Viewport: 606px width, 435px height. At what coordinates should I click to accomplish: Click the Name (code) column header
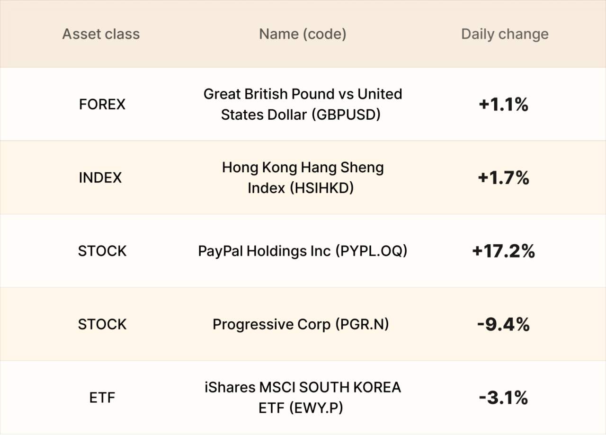click(x=303, y=34)
